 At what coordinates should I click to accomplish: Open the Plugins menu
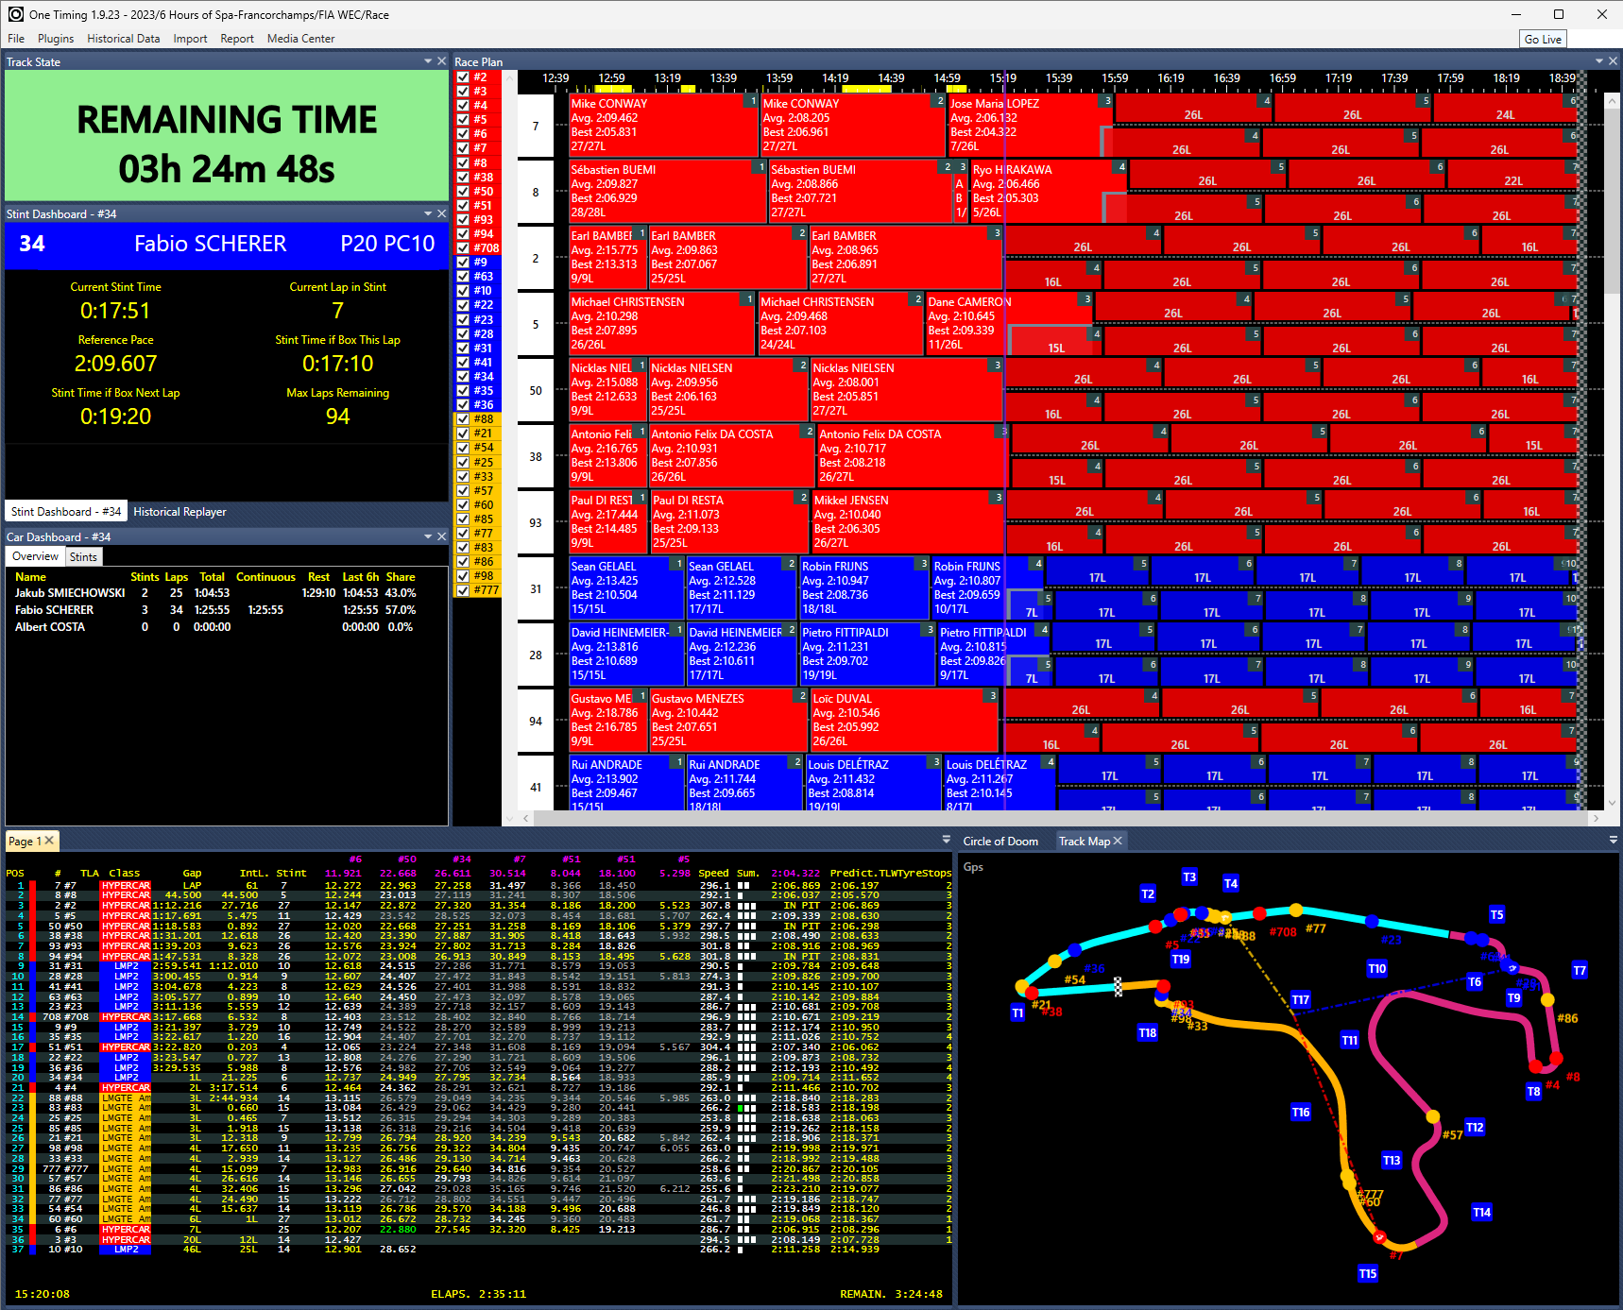[x=56, y=39]
